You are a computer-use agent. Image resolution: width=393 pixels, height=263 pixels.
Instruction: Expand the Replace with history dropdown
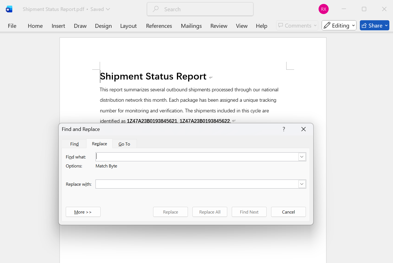point(302,184)
